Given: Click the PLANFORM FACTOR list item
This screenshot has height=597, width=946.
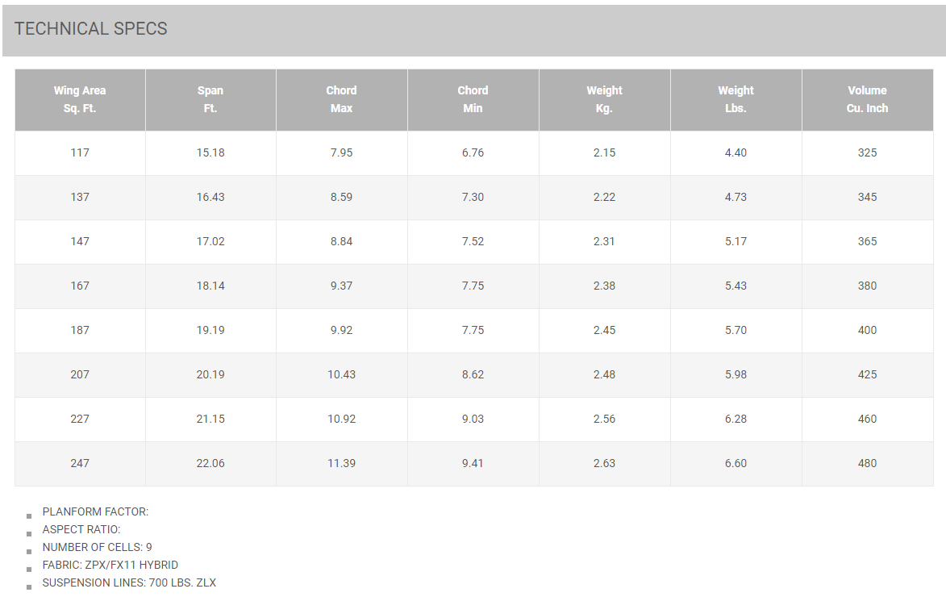Looking at the screenshot, I should (x=95, y=511).
